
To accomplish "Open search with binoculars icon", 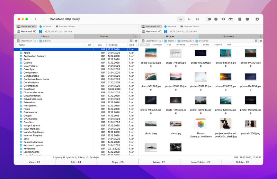I will pos(231,19).
